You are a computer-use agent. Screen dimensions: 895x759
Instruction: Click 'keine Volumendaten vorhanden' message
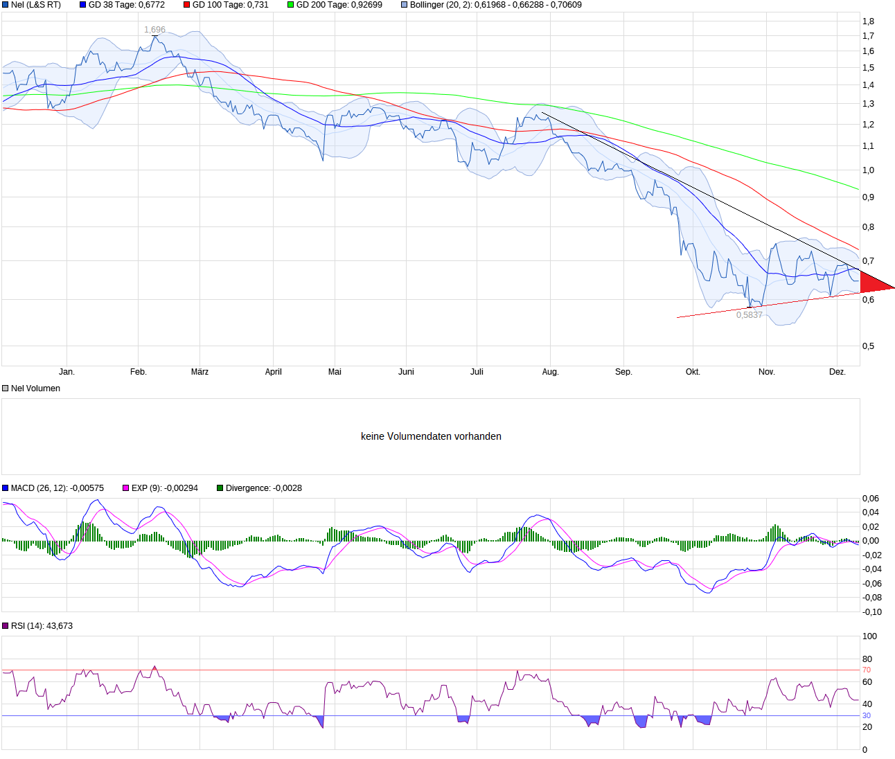pos(431,436)
